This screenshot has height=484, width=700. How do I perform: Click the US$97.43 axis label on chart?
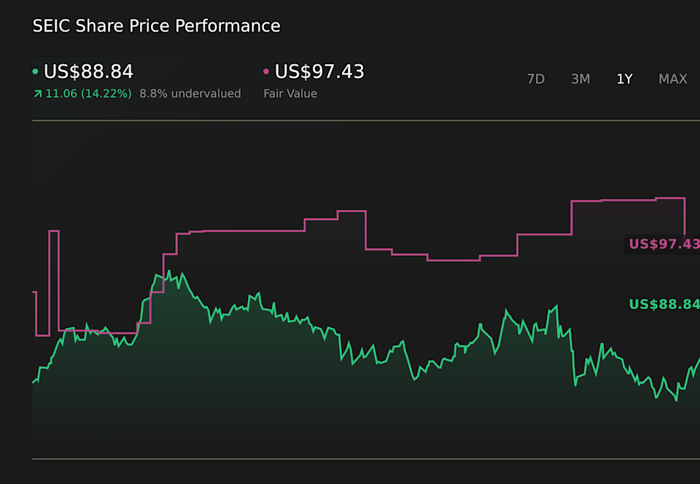(663, 245)
